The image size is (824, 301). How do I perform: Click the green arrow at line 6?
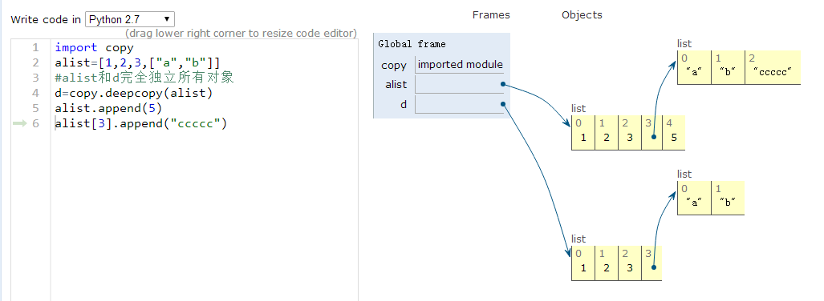pyautogui.click(x=19, y=123)
